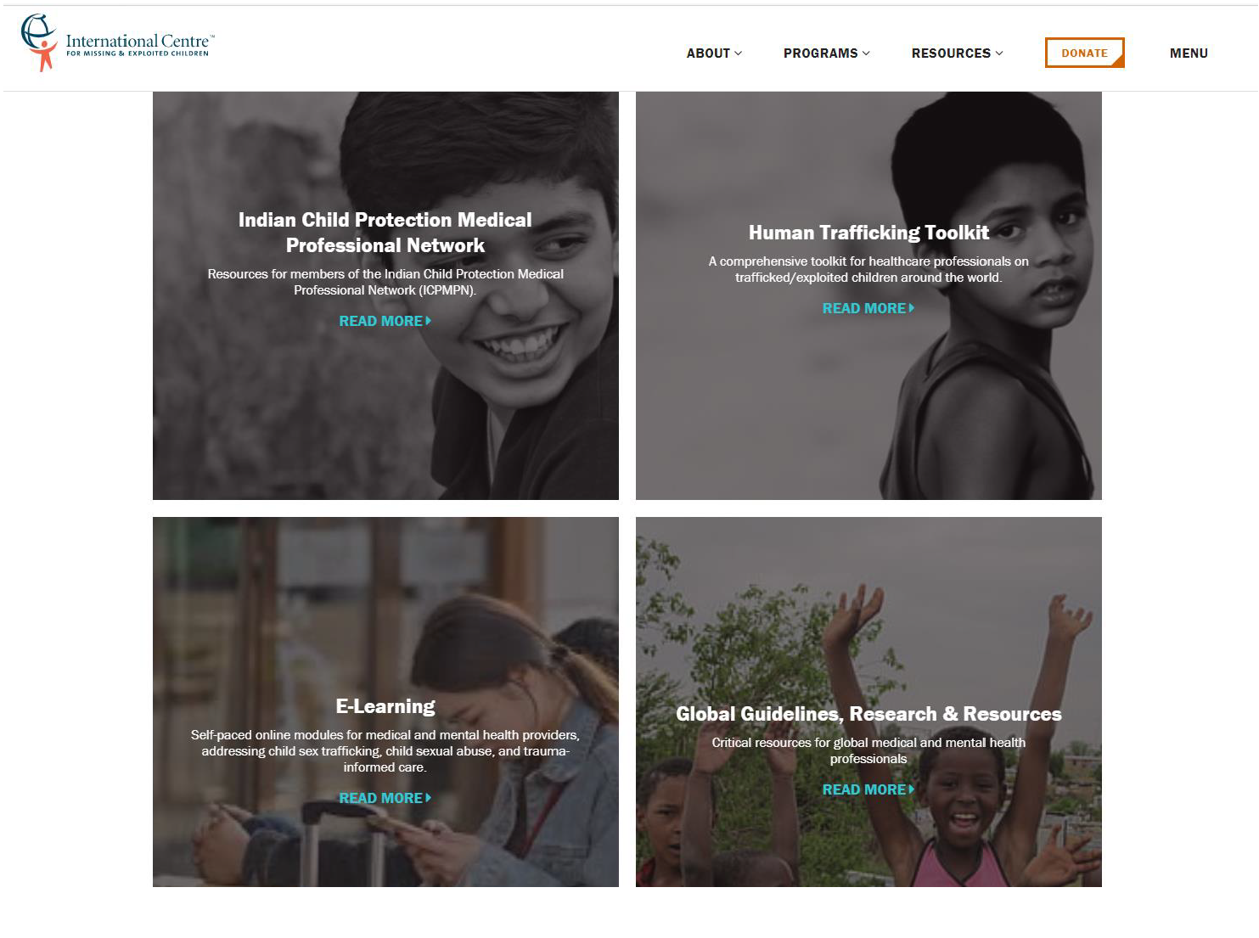Click the International Centre logo icon
The height and width of the screenshot is (938, 1259).
[x=40, y=42]
